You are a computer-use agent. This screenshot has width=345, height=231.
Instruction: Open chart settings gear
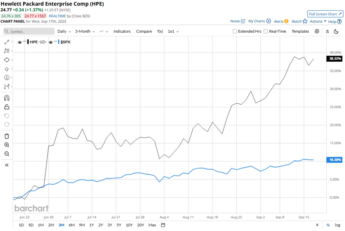click(317, 31)
